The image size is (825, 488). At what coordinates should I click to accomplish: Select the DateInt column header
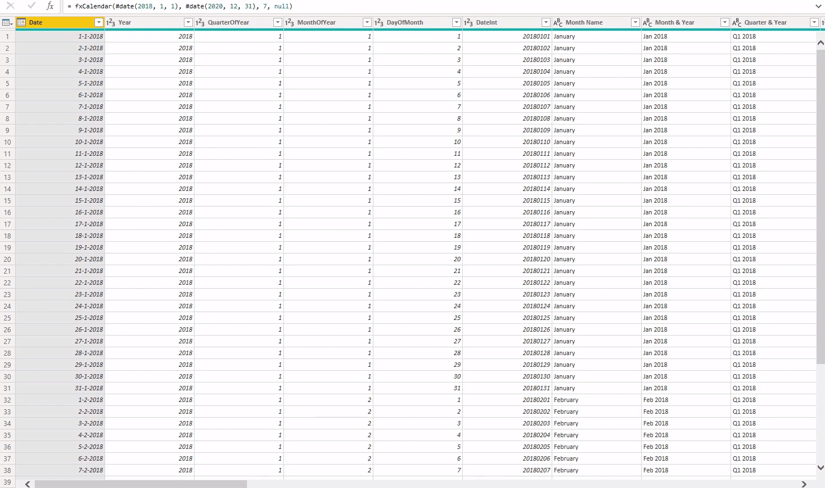(x=508, y=22)
